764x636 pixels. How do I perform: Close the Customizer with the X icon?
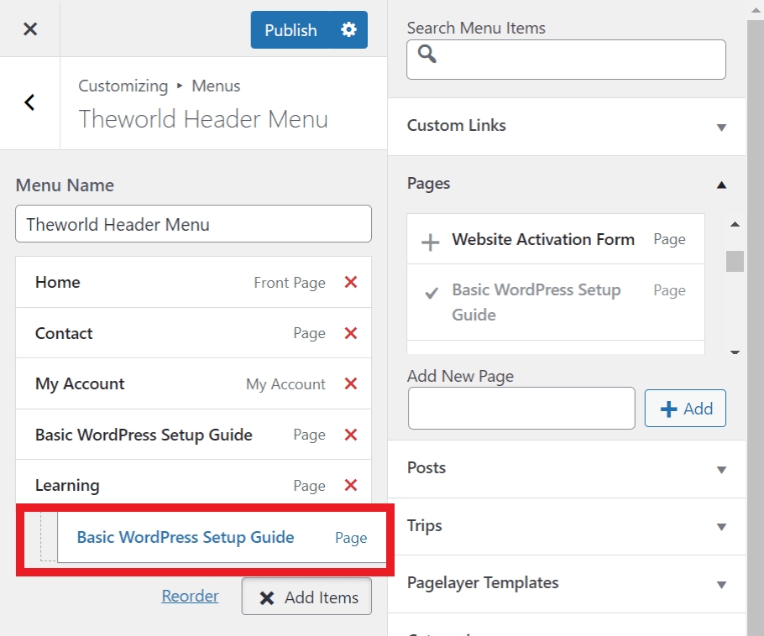(x=30, y=29)
